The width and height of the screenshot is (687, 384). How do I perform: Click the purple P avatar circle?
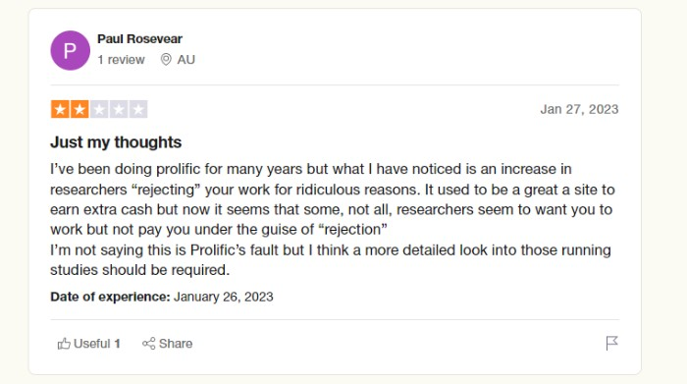pyautogui.click(x=70, y=50)
